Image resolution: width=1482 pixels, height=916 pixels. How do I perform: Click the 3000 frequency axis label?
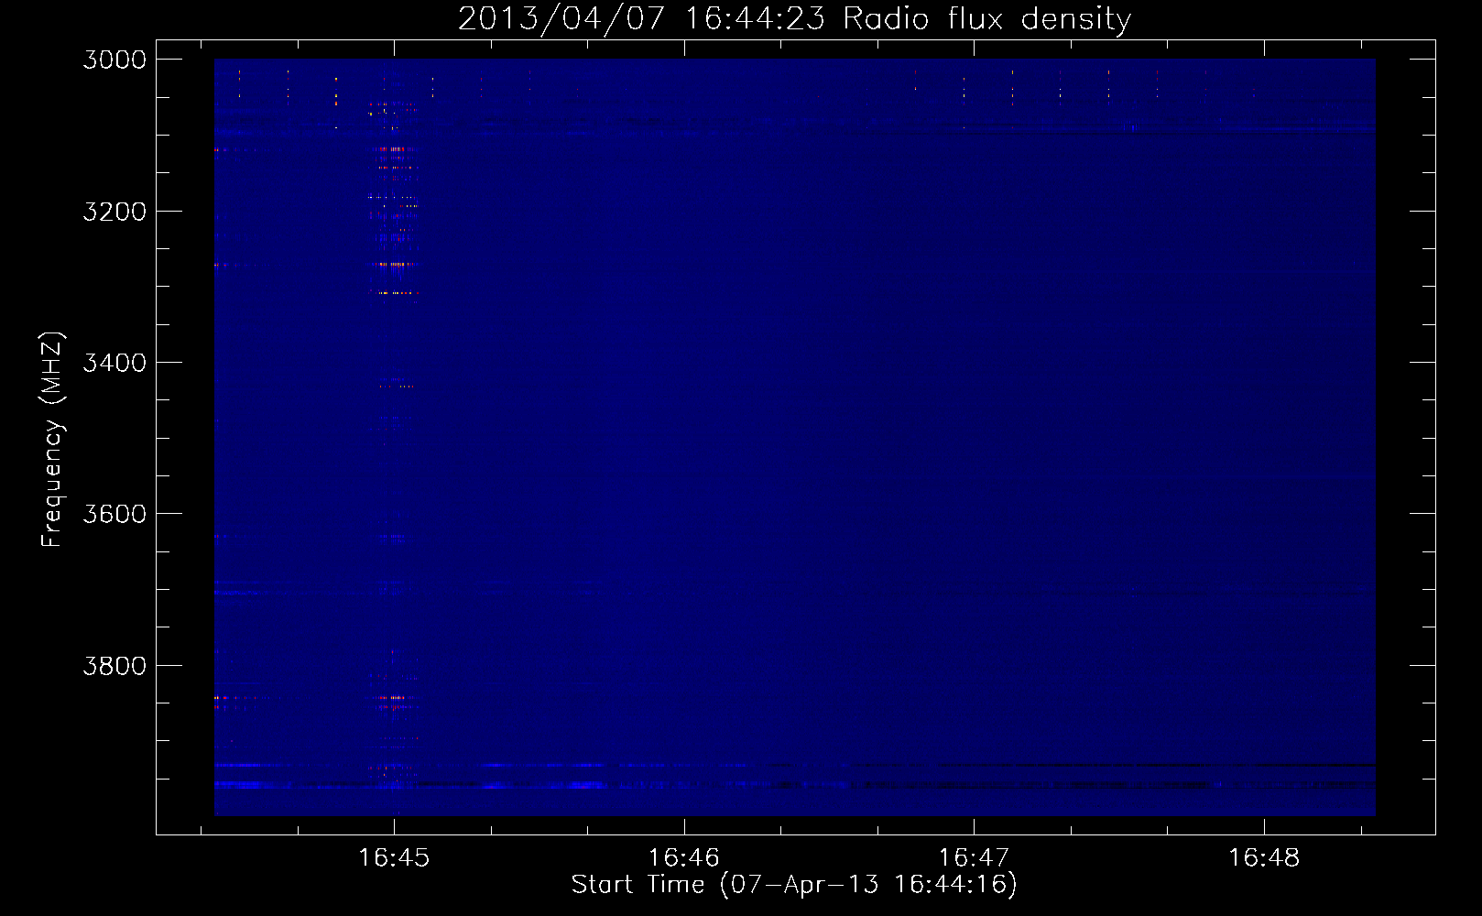[114, 60]
